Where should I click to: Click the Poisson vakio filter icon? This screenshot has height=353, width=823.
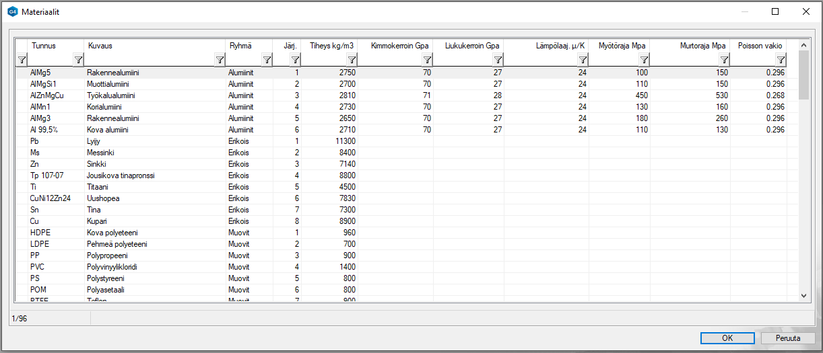(781, 60)
